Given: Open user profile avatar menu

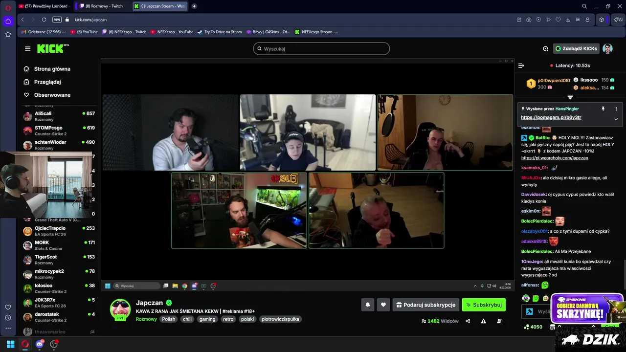Looking at the screenshot, I should pos(607,48).
